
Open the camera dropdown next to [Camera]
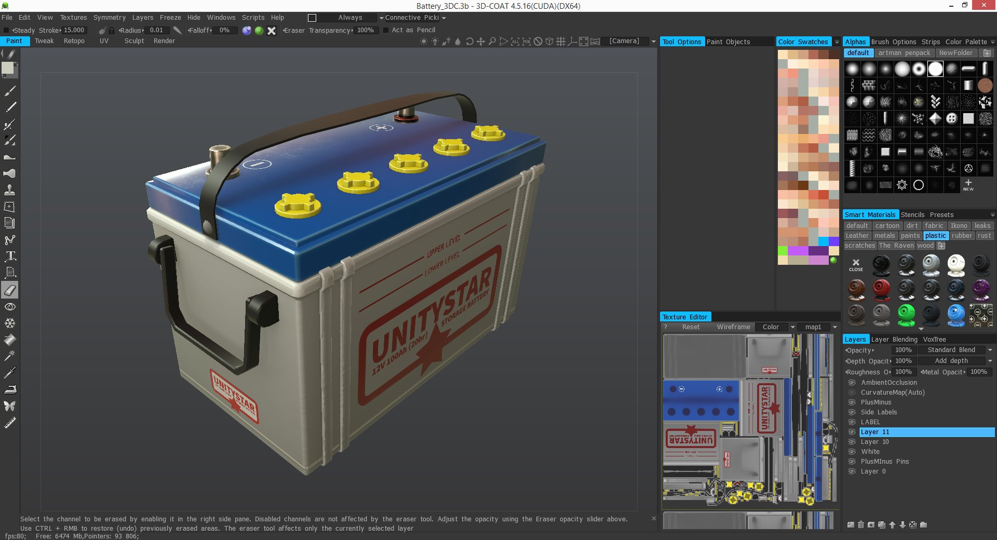click(x=653, y=41)
